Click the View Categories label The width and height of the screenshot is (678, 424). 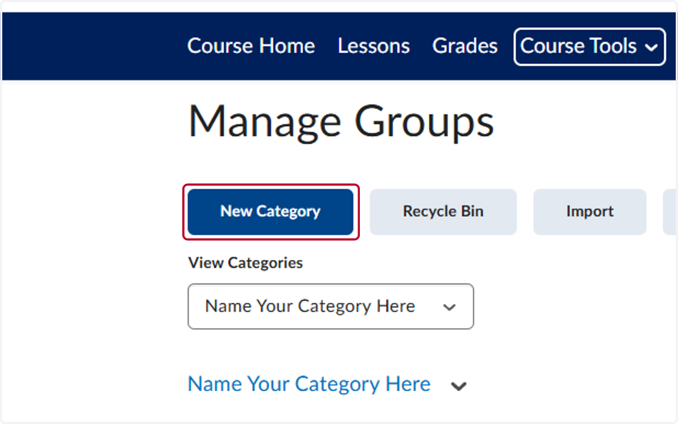pyautogui.click(x=245, y=263)
